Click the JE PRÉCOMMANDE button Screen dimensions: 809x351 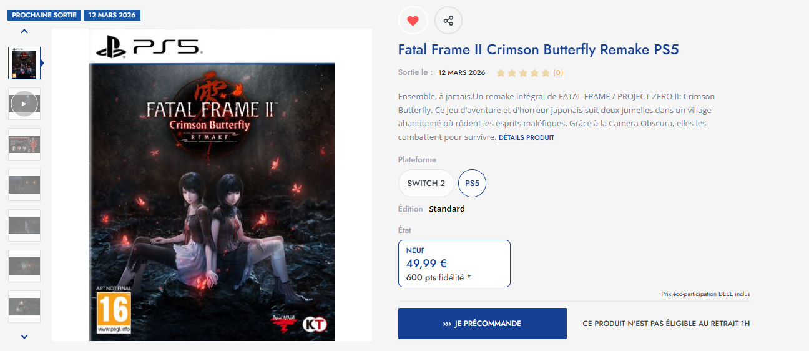[x=483, y=324]
